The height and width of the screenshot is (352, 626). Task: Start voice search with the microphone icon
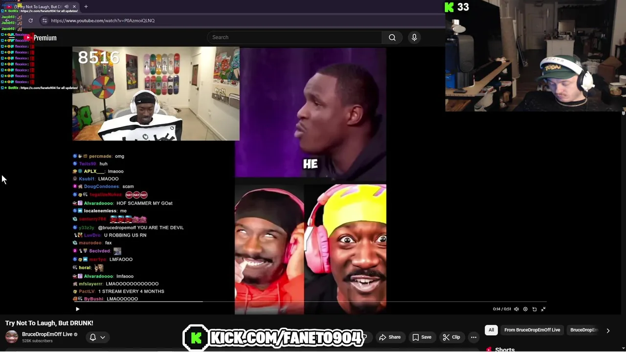414,37
